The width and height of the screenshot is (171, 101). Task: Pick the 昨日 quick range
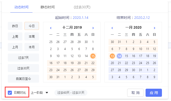point(15,26)
